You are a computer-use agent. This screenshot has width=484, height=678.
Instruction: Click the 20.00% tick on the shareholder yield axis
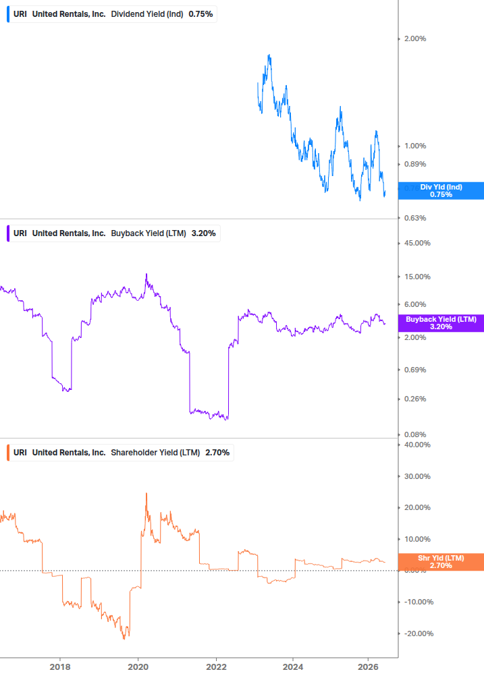(417, 507)
